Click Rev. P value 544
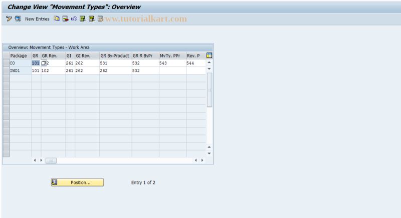The width and height of the screenshot is (401, 218). (196, 63)
